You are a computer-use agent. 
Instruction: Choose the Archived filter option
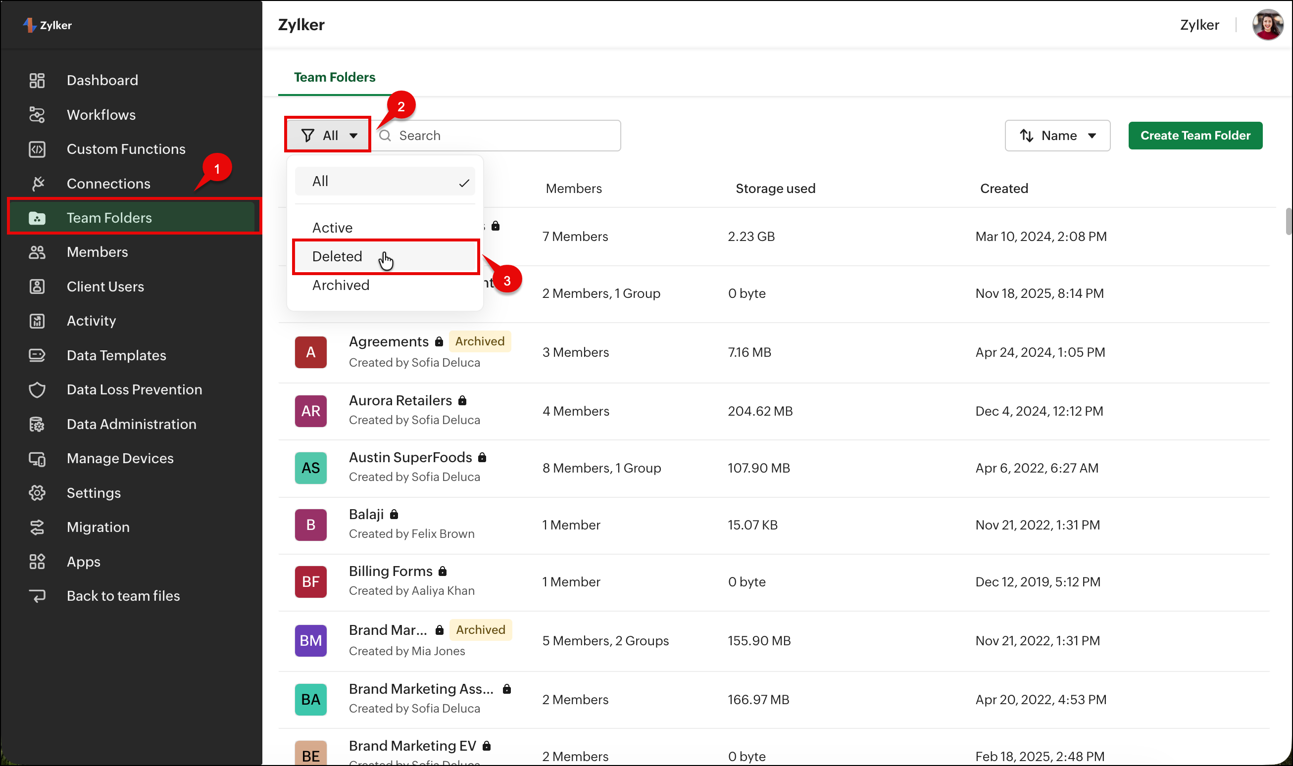tap(341, 285)
